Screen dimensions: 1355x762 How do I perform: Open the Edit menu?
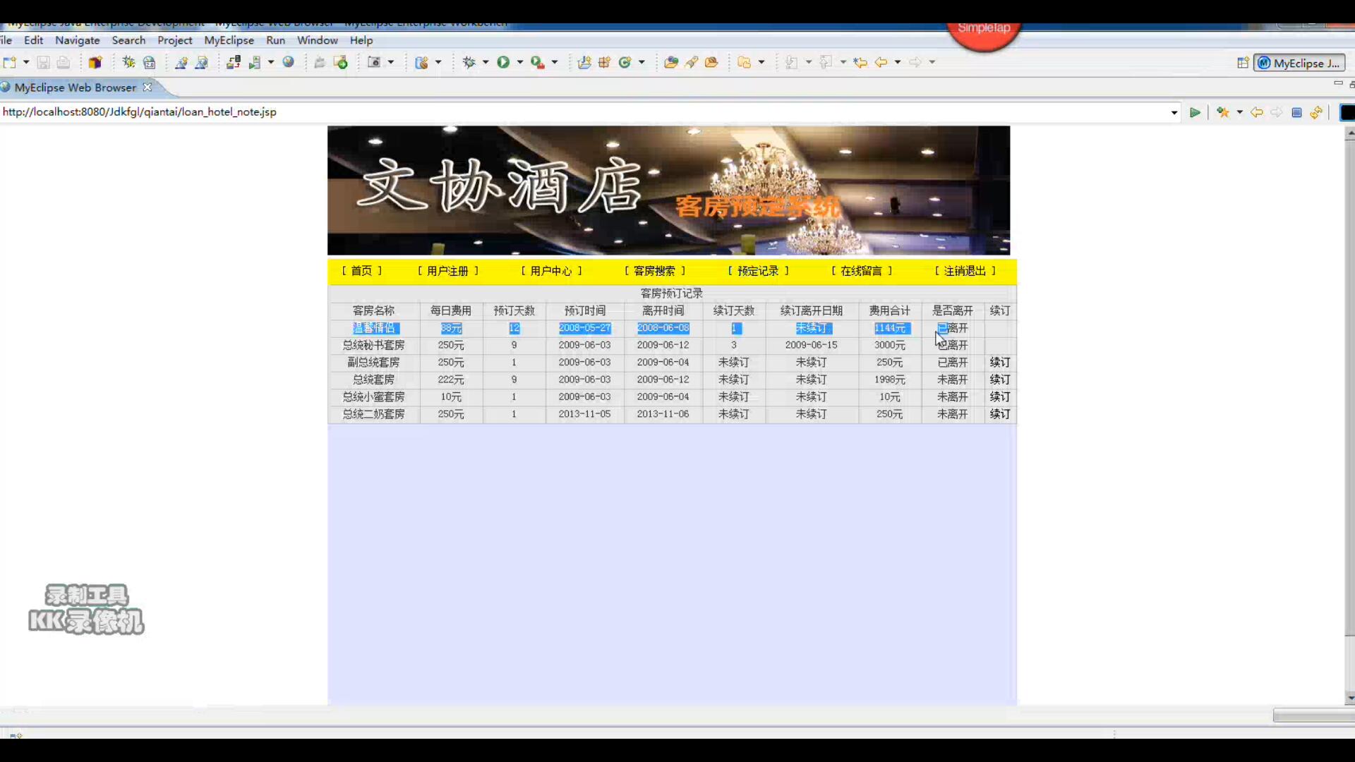(33, 40)
